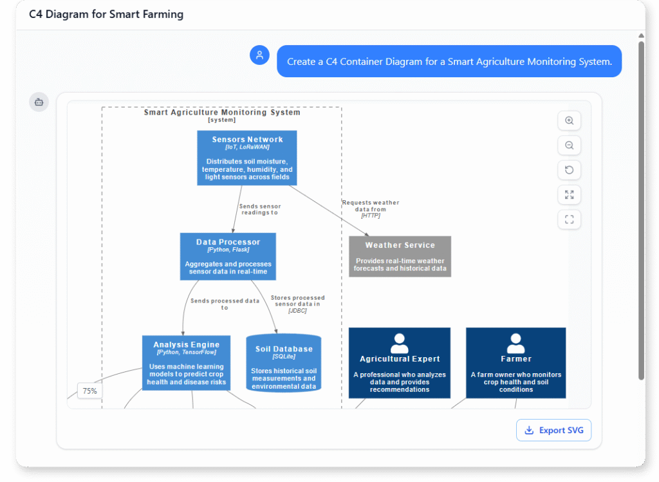Click the 75% zoom level indicator
Viewport: 659px width, 482px height.
pos(89,391)
